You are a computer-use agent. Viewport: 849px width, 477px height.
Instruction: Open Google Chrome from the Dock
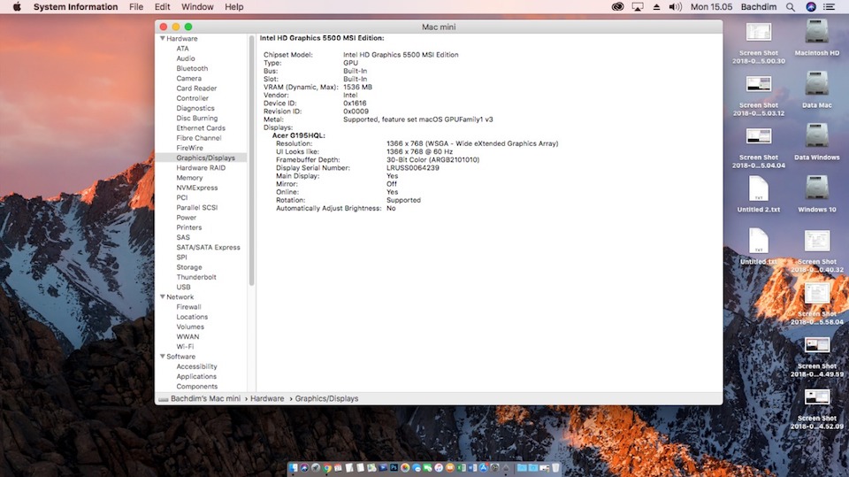pyautogui.click(x=328, y=467)
